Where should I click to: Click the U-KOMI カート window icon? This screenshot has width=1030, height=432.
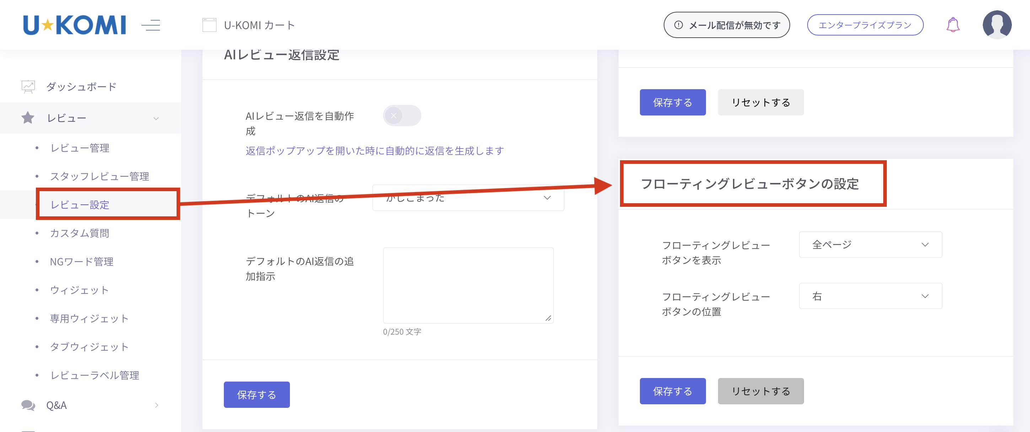[x=209, y=25]
